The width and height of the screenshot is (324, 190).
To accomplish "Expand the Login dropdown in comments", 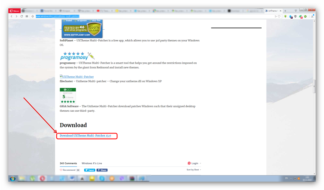I will coord(195,163).
